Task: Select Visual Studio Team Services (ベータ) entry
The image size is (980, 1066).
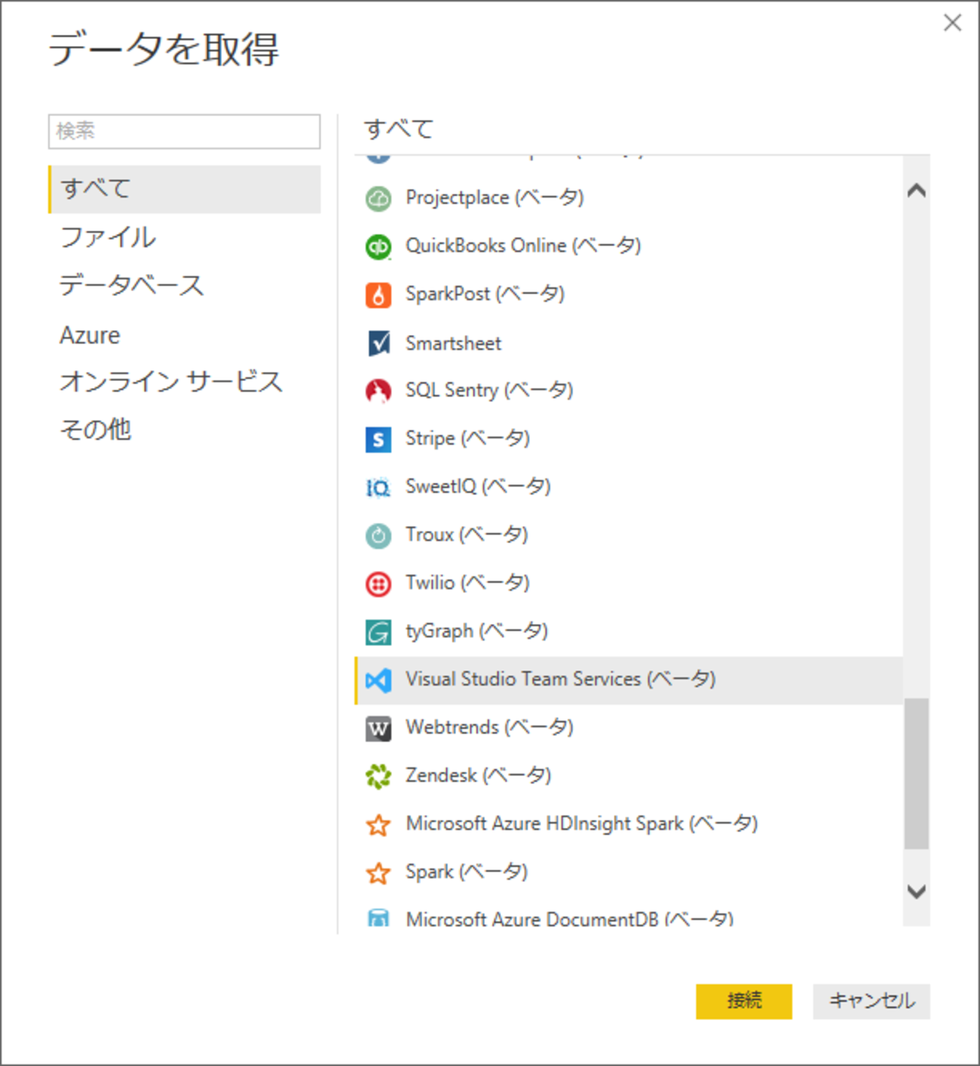Action: click(x=629, y=680)
